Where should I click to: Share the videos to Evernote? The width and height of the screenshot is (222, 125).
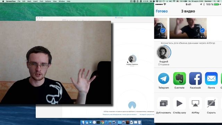179,81
